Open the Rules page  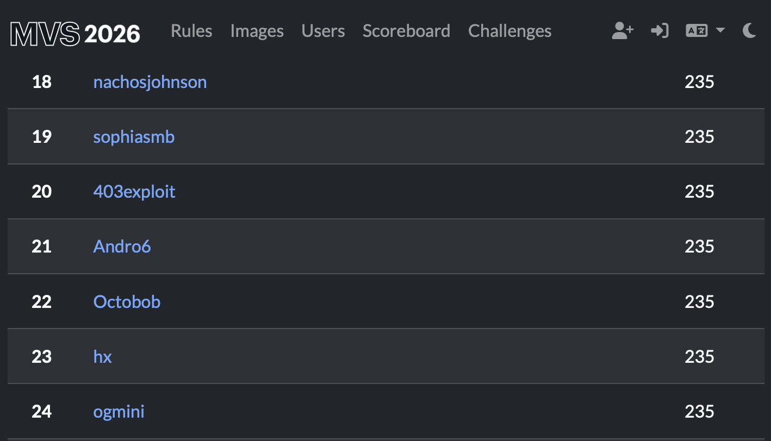click(191, 31)
